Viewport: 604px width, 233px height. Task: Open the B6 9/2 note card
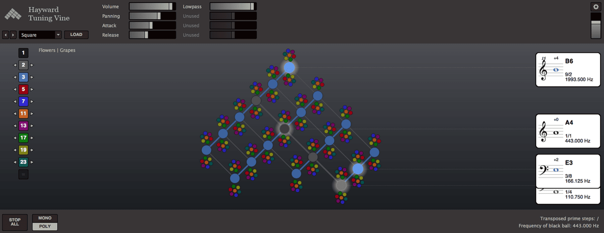(x=568, y=70)
